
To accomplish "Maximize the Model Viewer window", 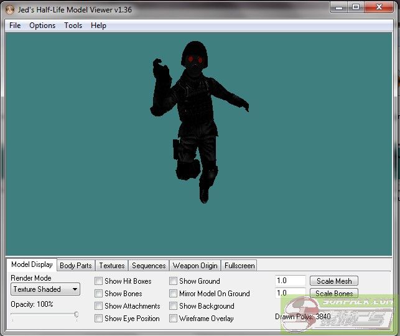I will (x=356, y=7).
